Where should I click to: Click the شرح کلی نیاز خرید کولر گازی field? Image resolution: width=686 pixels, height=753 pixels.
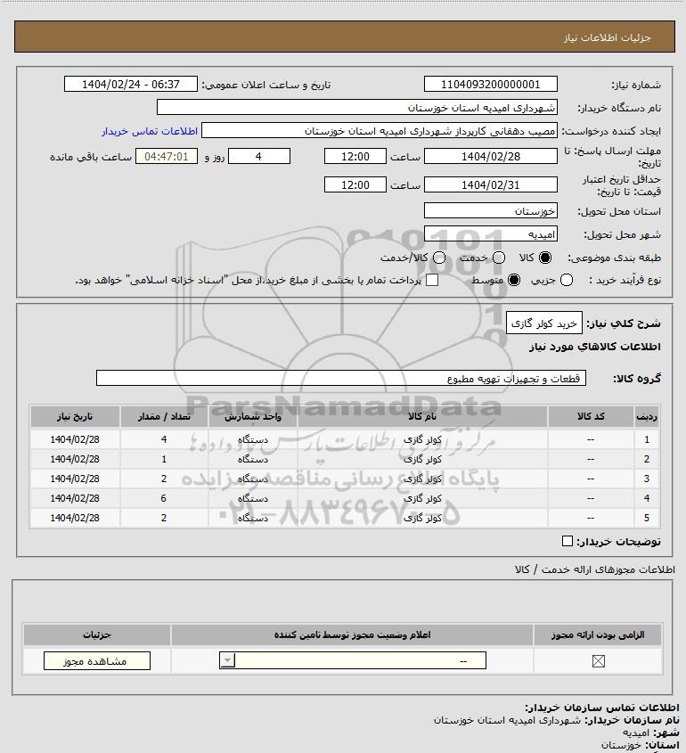[x=544, y=323]
